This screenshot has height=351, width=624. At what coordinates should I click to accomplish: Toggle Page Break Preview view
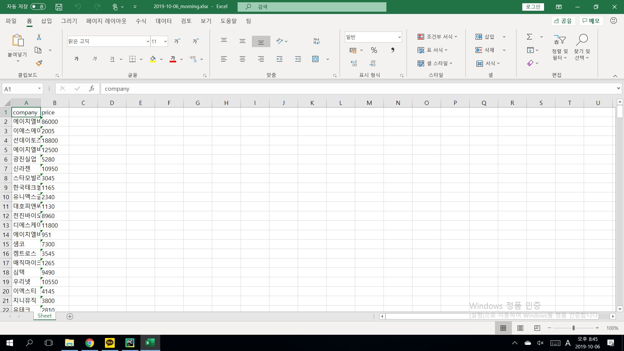[537, 328]
